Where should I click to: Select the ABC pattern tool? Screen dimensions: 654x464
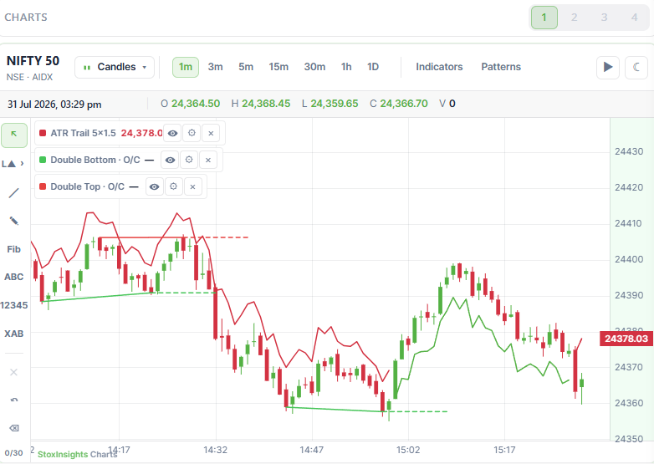point(13,277)
